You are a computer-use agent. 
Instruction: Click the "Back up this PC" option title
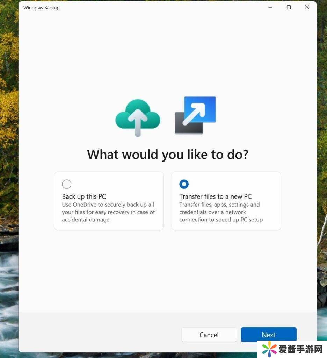(x=84, y=196)
